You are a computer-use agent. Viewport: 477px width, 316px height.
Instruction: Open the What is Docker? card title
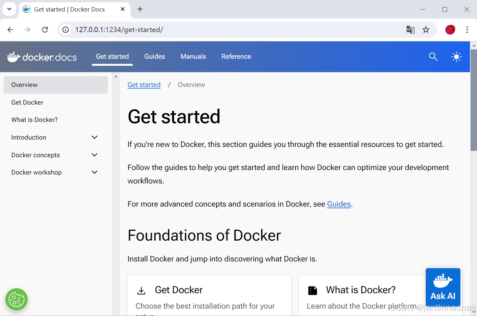[361, 290]
